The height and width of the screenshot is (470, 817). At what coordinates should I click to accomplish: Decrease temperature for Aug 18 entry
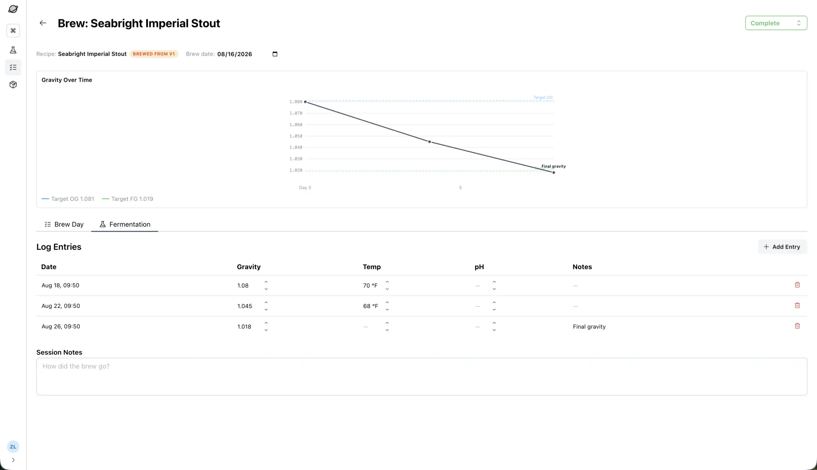pos(387,289)
